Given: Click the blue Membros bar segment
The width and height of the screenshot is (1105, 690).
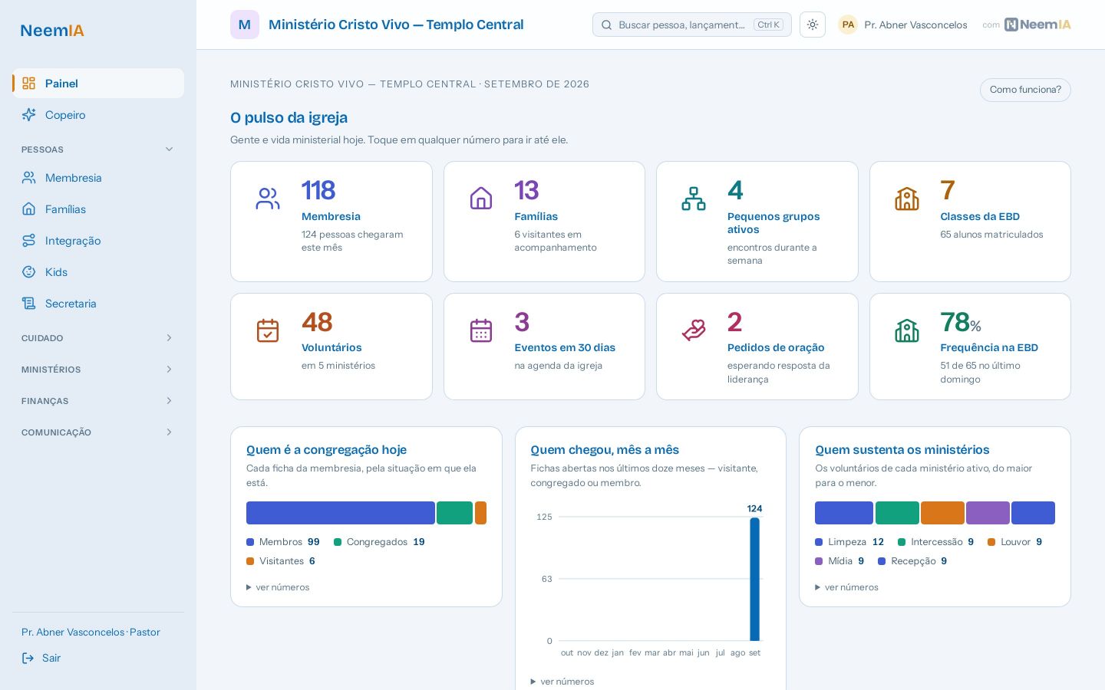Looking at the screenshot, I should [x=341, y=513].
